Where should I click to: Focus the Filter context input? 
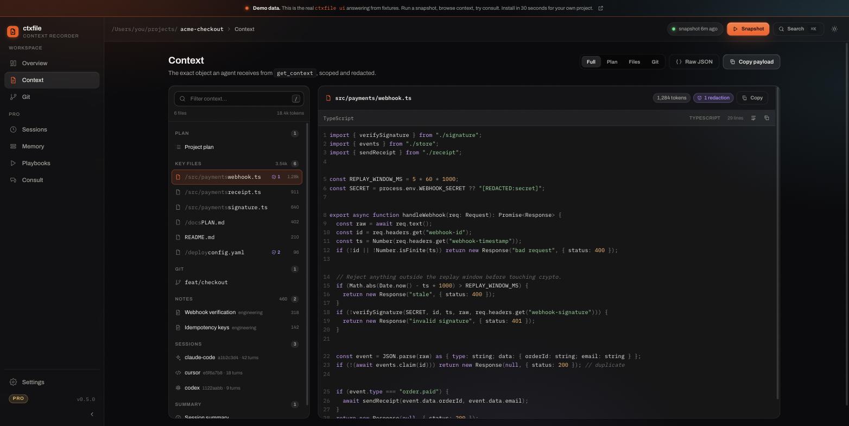tap(239, 99)
